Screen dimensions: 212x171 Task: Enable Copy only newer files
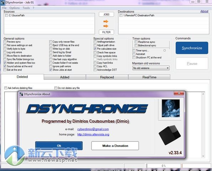pos(51,42)
